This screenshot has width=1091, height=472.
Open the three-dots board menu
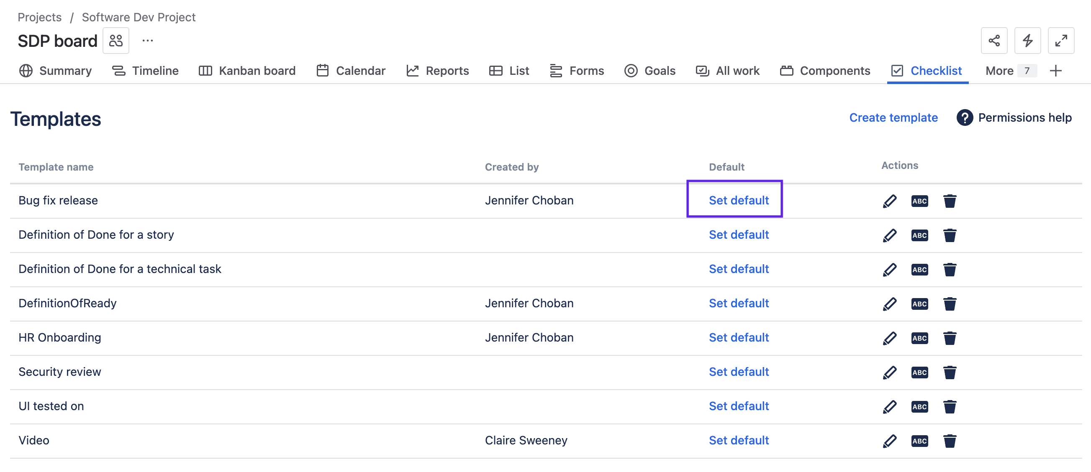[147, 41]
